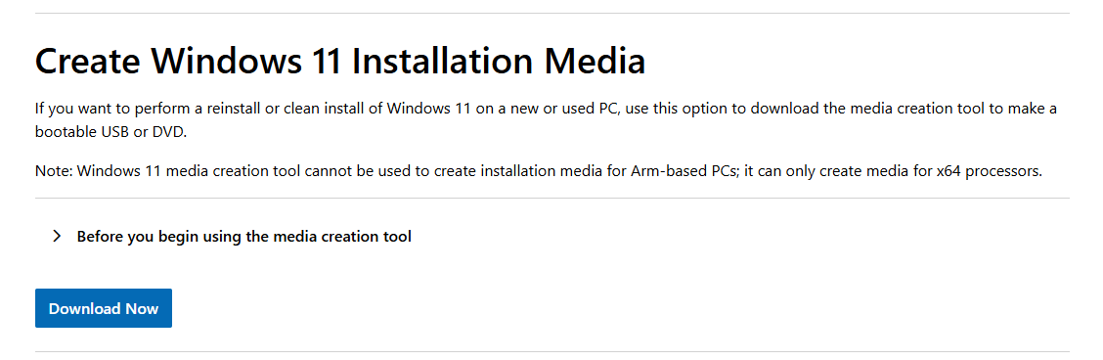Click the blank area right of Download Now
1103x360 pixels.
click(619, 308)
